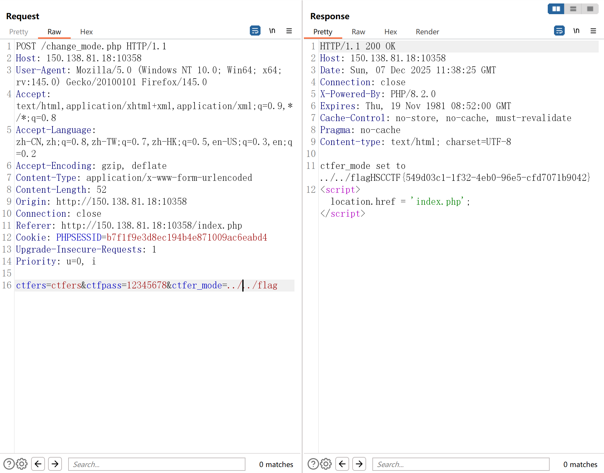Switch Request view to Pretty tab
The width and height of the screenshot is (604, 473).
19,32
